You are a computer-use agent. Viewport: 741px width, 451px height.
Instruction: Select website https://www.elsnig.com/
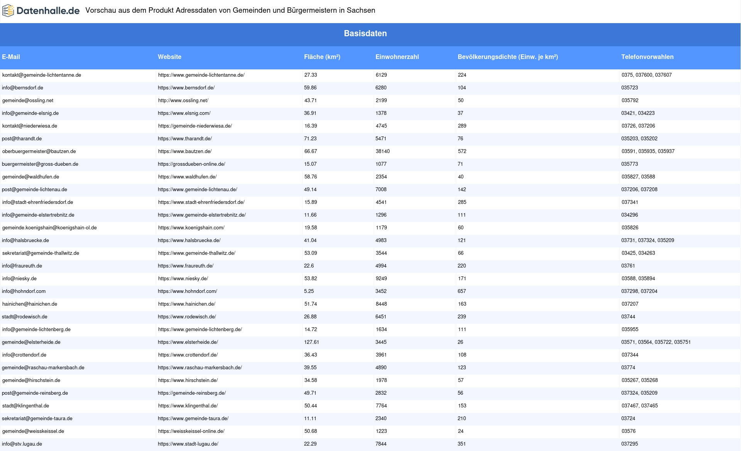[x=184, y=113]
